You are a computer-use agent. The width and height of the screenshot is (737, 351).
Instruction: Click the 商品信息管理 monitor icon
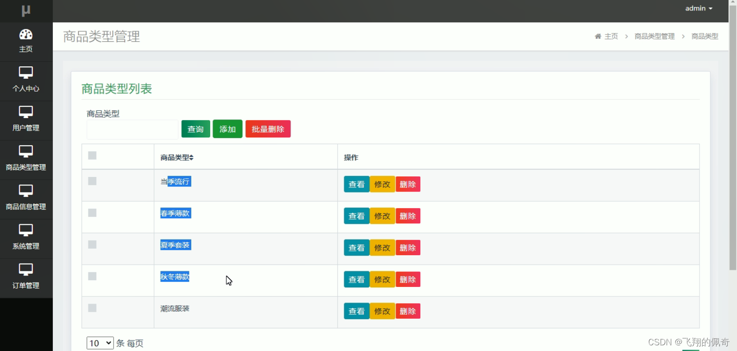click(x=26, y=191)
